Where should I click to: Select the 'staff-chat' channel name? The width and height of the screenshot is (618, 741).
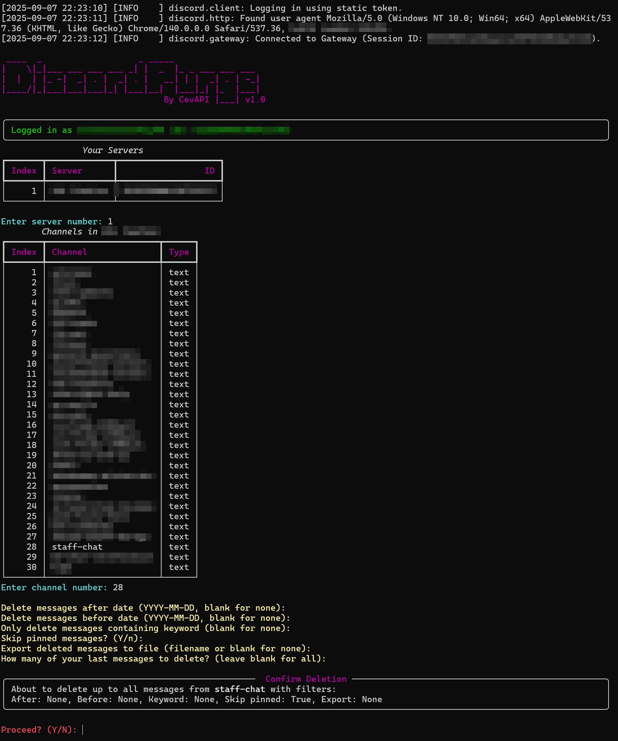coord(77,547)
